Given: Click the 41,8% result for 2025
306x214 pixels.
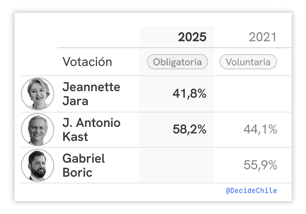Looking at the screenshot, I should click(x=189, y=94).
